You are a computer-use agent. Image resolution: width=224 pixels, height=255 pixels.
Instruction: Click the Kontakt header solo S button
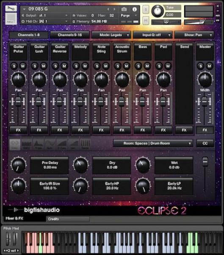coord(146,10)
